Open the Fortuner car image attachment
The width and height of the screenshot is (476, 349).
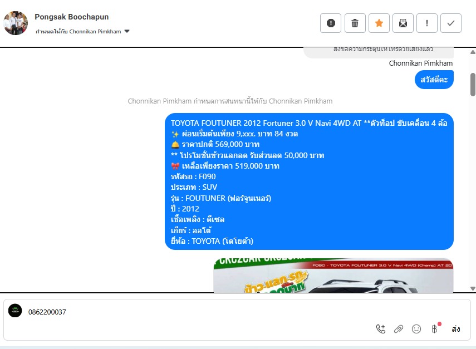[x=333, y=276]
